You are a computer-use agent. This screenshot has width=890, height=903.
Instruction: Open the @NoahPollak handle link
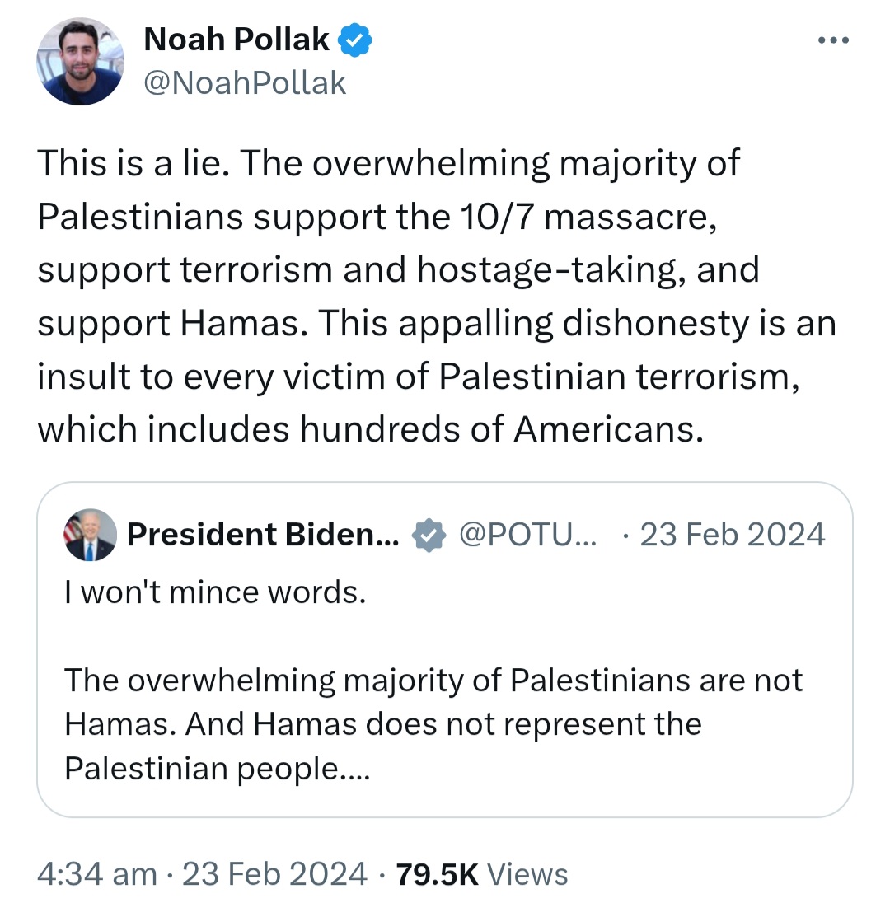(245, 82)
